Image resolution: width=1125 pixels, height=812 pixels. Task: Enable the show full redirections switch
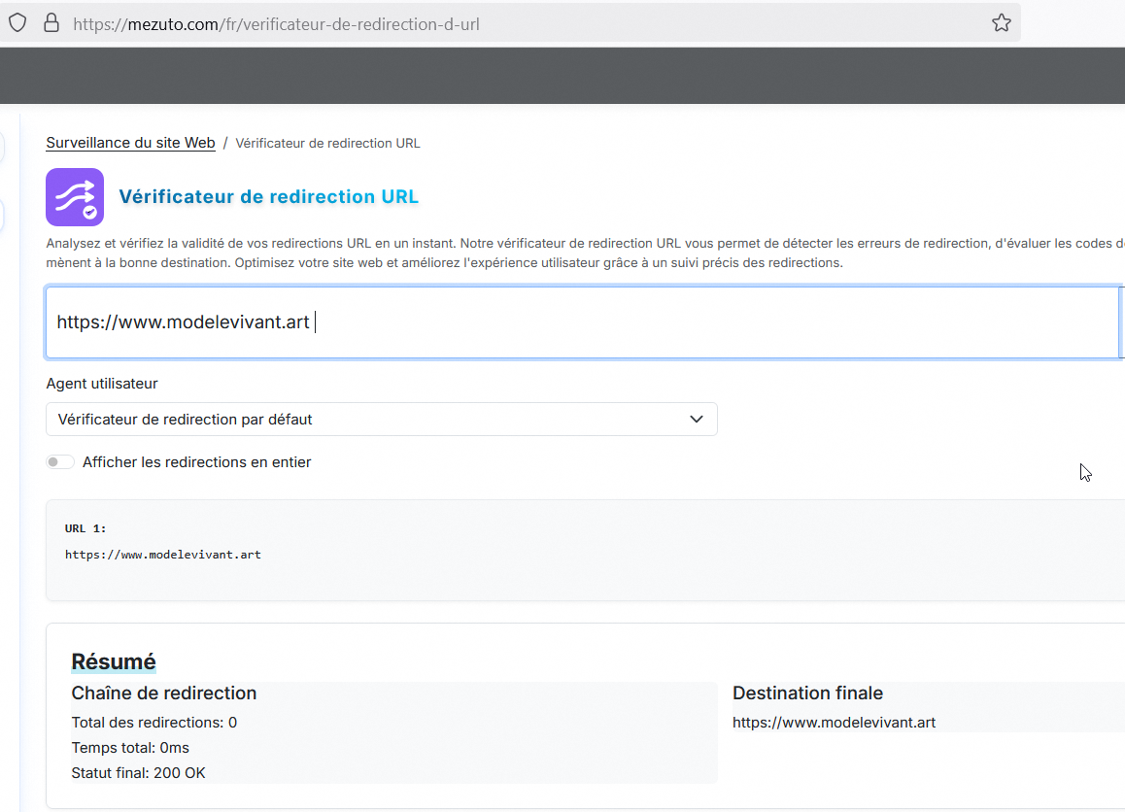click(60, 462)
